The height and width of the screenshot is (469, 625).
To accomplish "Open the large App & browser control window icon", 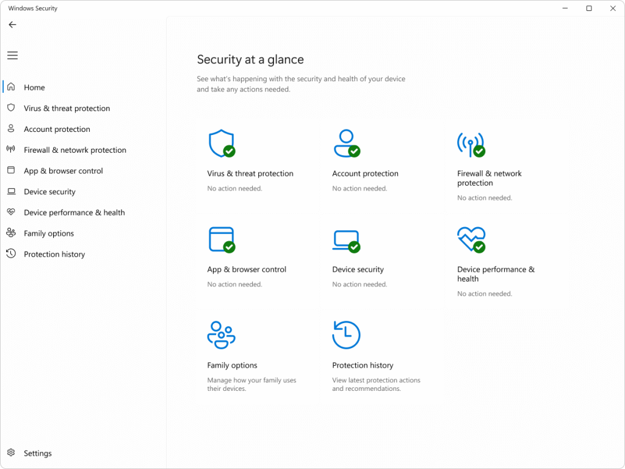I will tap(222, 239).
